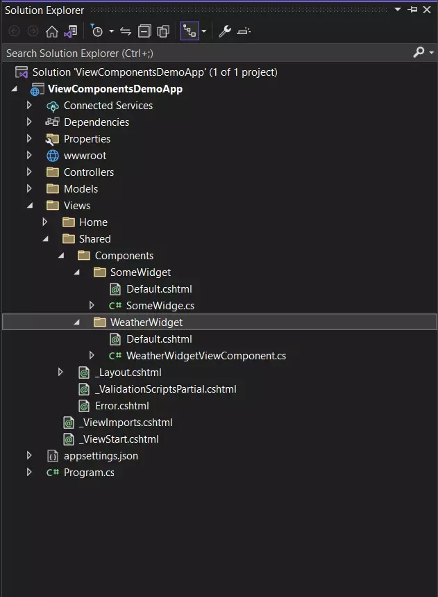
Task: Click the wwwroot globe icon
Action: click(53, 156)
